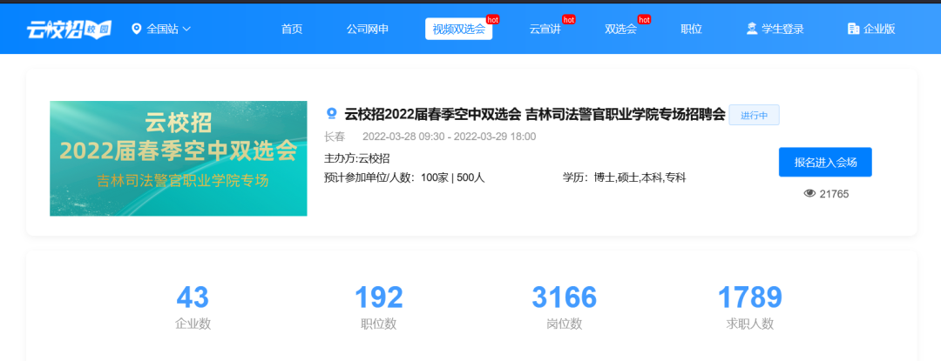Click the 进行中 status badge

[x=754, y=115]
